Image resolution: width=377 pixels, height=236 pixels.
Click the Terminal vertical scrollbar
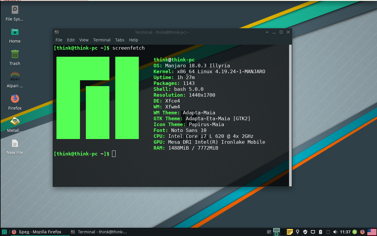(291, 116)
